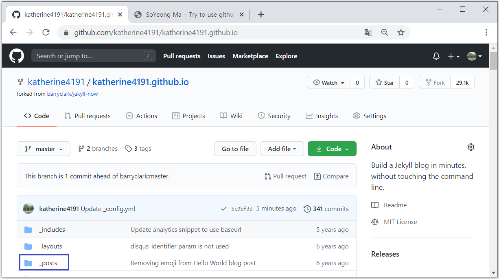The height and width of the screenshot is (279, 499).
Task: View the 341 commits history
Action: [x=326, y=209]
